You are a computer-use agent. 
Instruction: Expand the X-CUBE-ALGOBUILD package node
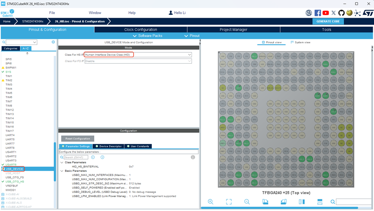3,198
